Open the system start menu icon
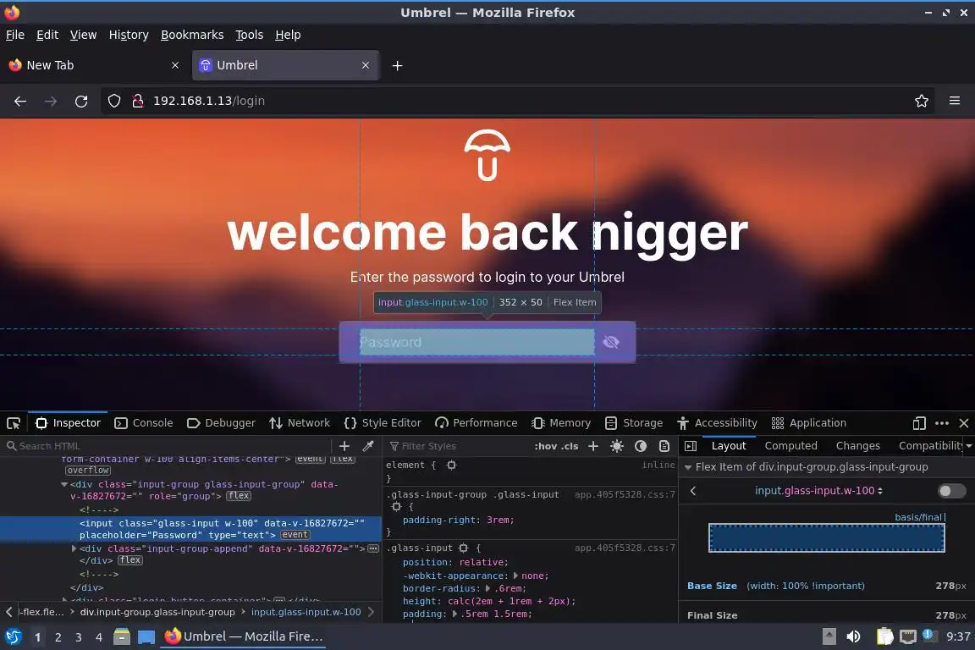Image resolution: width=975 pixels, height=650 pixels. pyautogui.click(x=13, y=637)
